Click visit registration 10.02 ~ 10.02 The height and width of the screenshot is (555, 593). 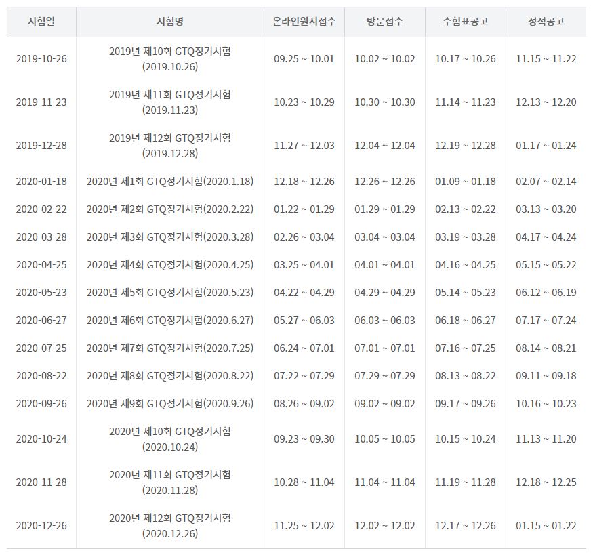point(385,59)
